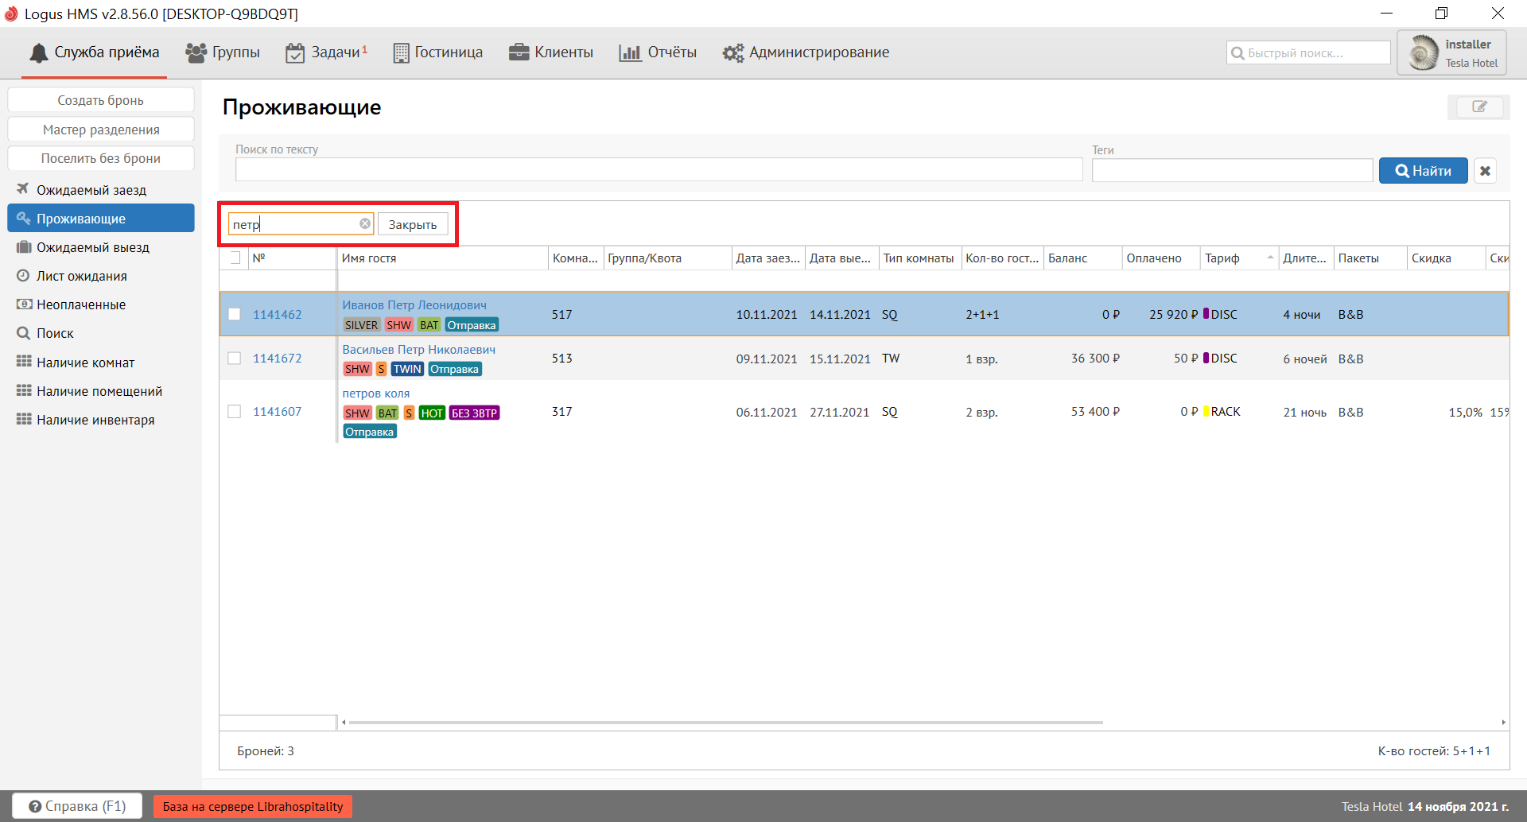Open installer user profile menu
This screenshot has width=1527, height=822.
(x=1451, y=53)
